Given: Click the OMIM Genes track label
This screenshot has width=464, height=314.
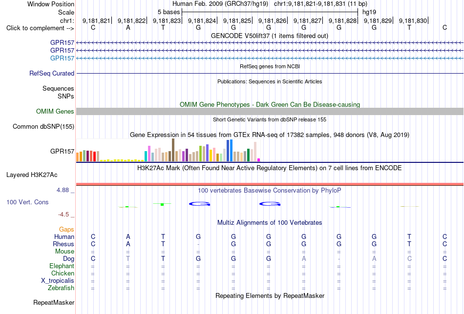Looking at the screenshot, I should click(x=55, y=111).
